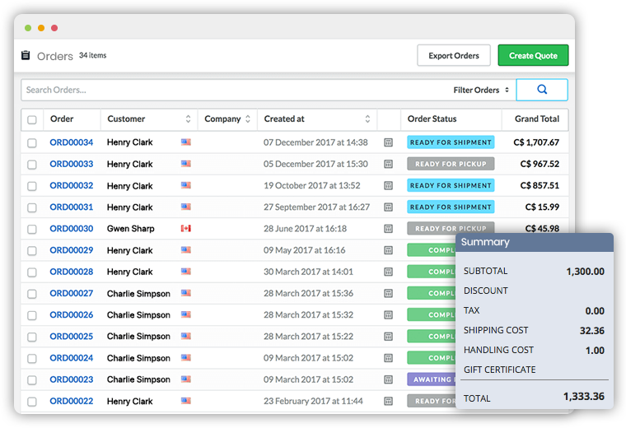Click Ready for Pickup badge on ORD00033

[451, 164]
